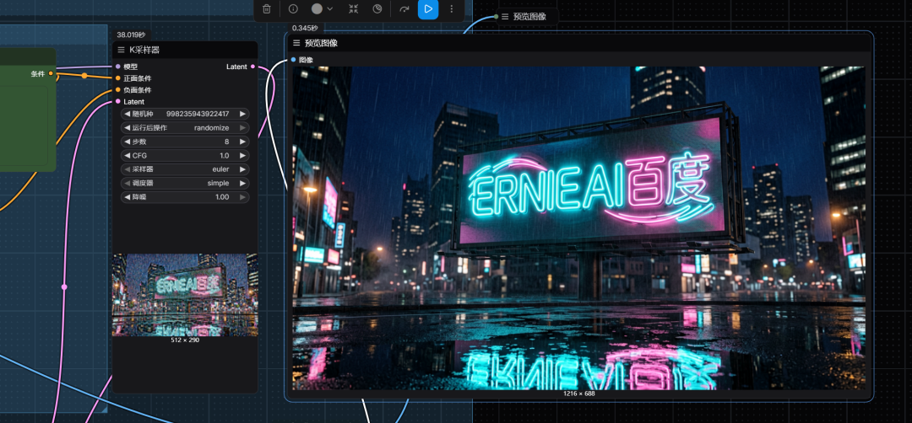Image resolution: width=912 pixels, height=423 pixels.
Task: Increase 降噪 with its right arrow
Action: (242, 197)
